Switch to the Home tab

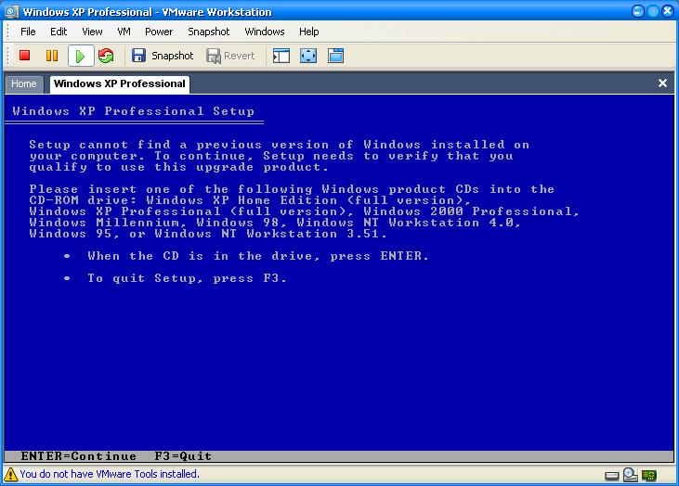point(24,83)
